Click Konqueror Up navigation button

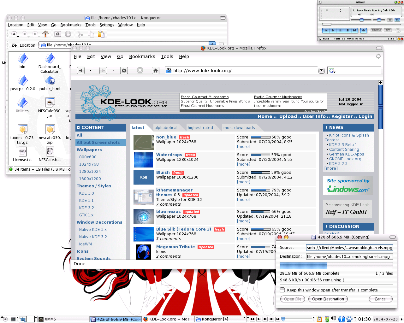[14, 34]
